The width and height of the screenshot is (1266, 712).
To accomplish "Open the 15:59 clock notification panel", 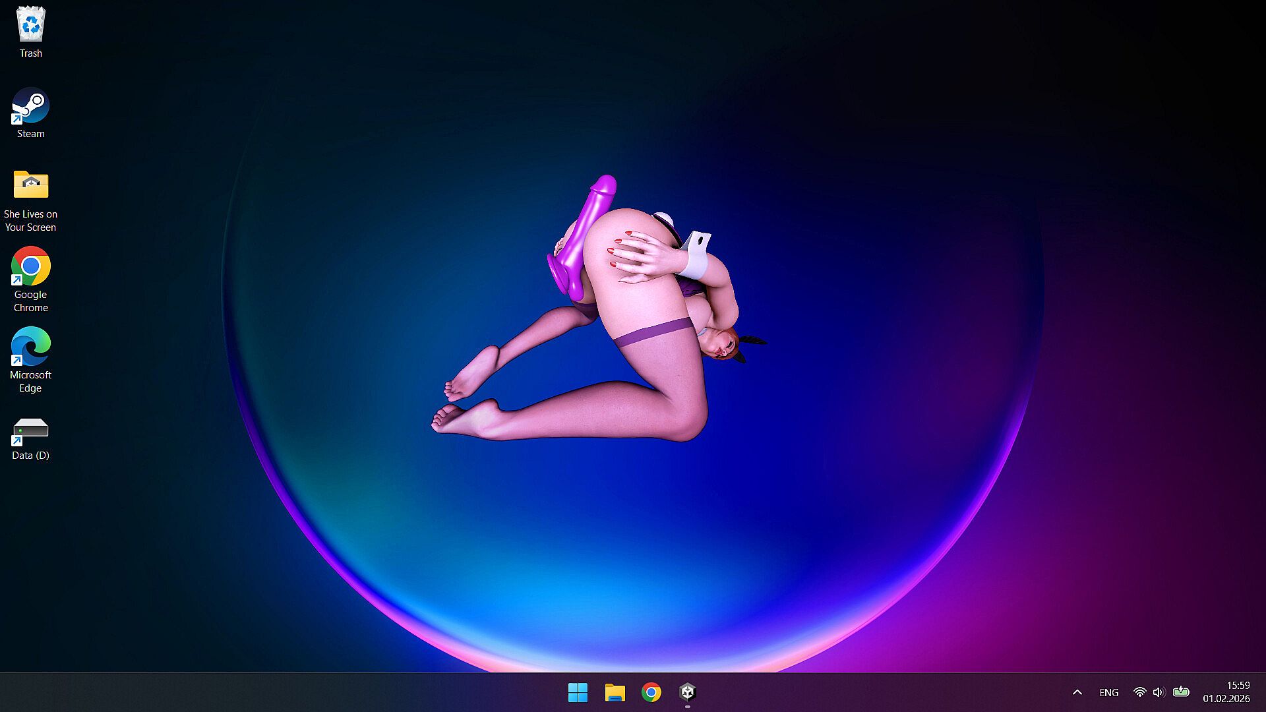I will pyautogui.click(x=1238, y=686).
